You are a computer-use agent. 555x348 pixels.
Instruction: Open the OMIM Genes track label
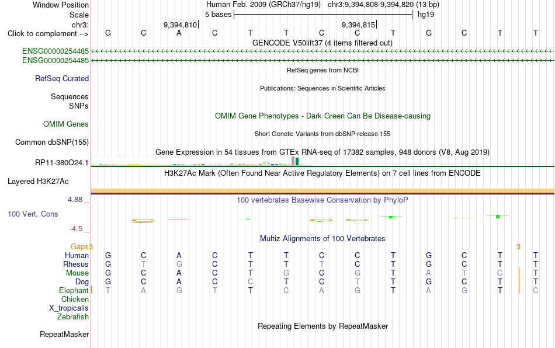(66, 124)
